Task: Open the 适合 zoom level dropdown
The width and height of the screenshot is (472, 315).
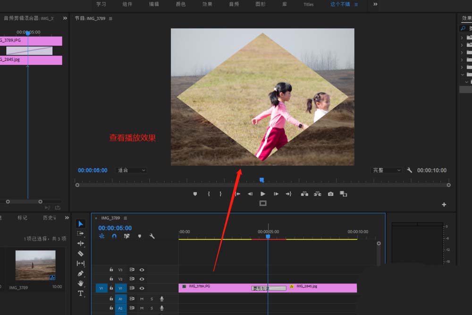Action: click(131, 170)
